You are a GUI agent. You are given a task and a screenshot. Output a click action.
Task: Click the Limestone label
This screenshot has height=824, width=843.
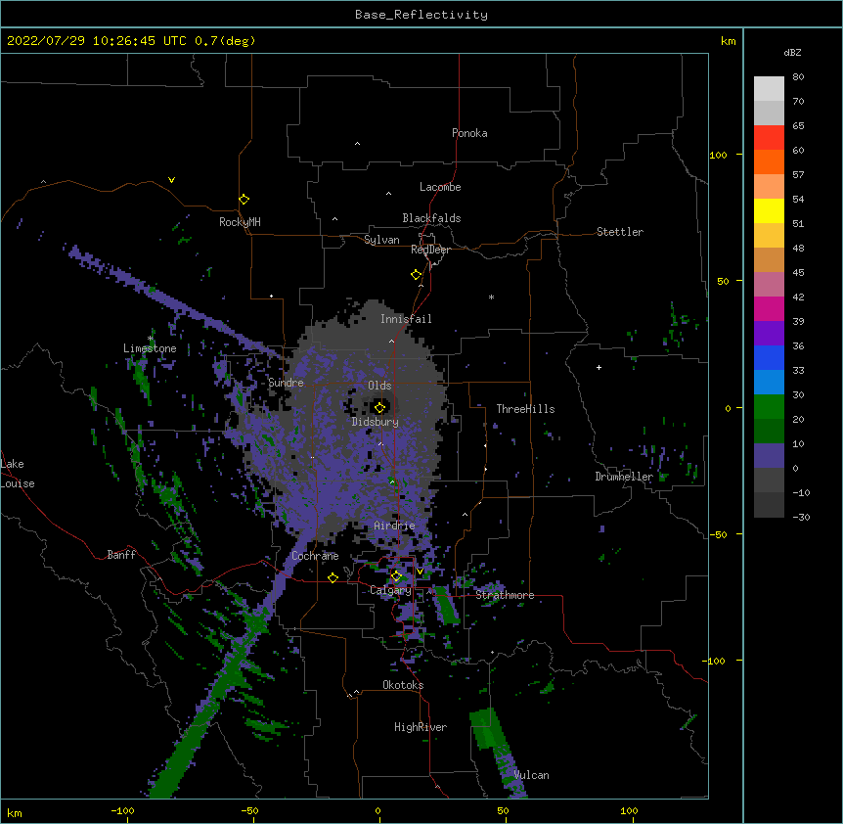tap(150, 348)
